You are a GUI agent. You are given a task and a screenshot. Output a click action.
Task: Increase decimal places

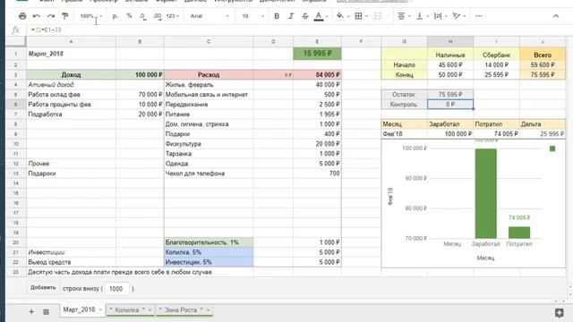(158, 16)
